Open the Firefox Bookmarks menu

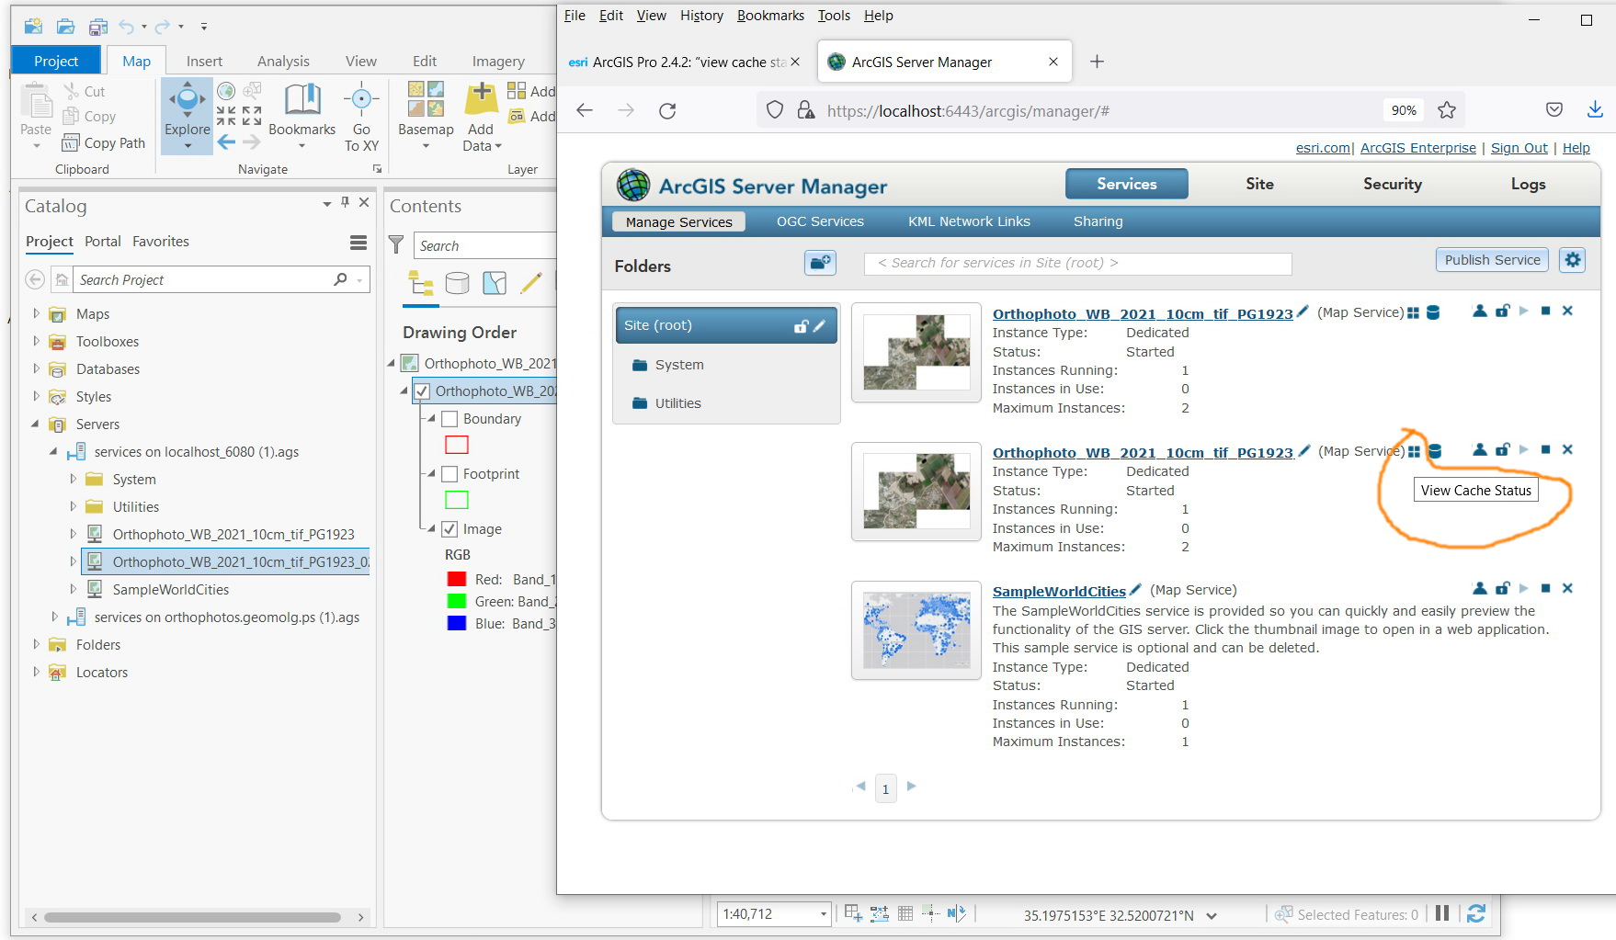tap(771, 16)
